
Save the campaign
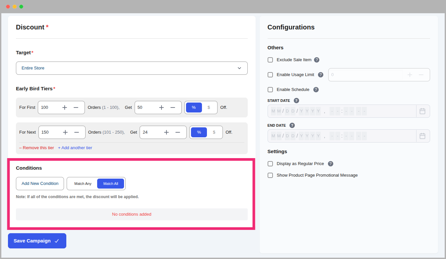click(x=37, y=240)
